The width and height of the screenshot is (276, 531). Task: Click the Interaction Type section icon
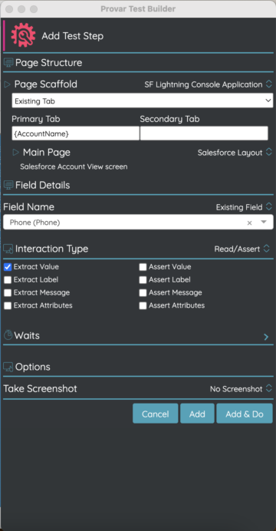pyautogui.click(x=8, y=249)
